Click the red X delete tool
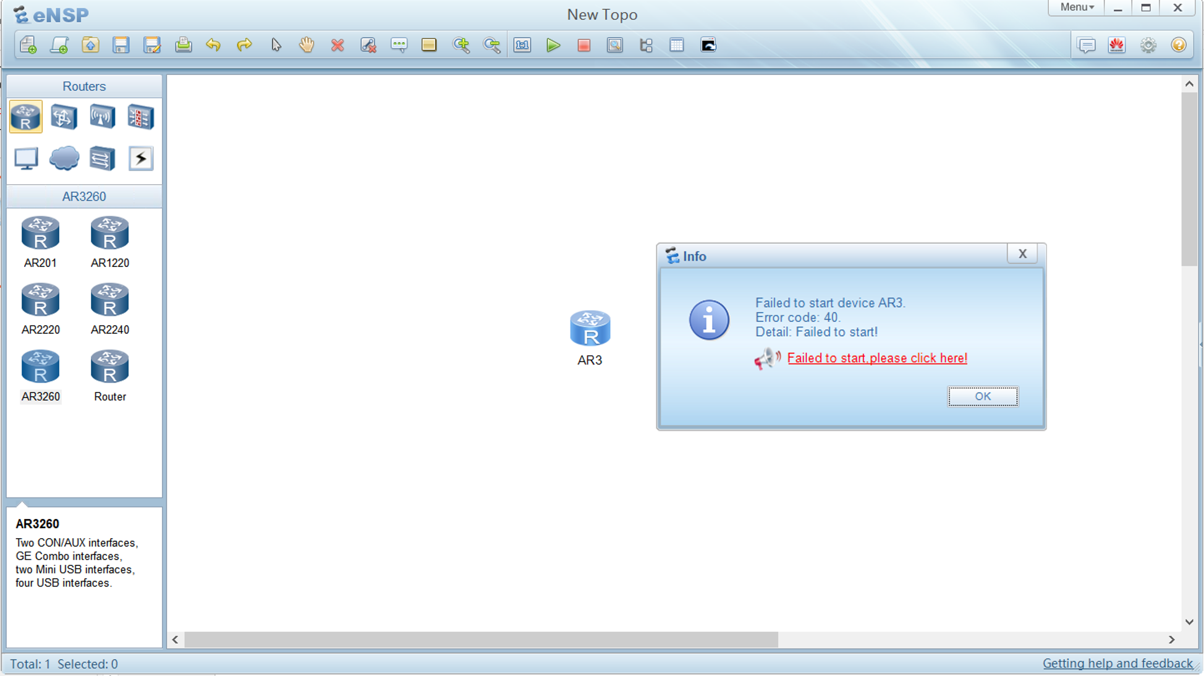The image size is (1204, 676). [x=337, y=45]
